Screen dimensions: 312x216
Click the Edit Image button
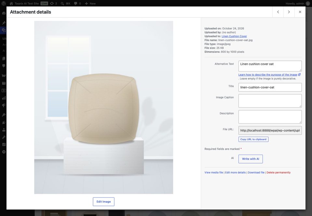(x=103, y=201)
